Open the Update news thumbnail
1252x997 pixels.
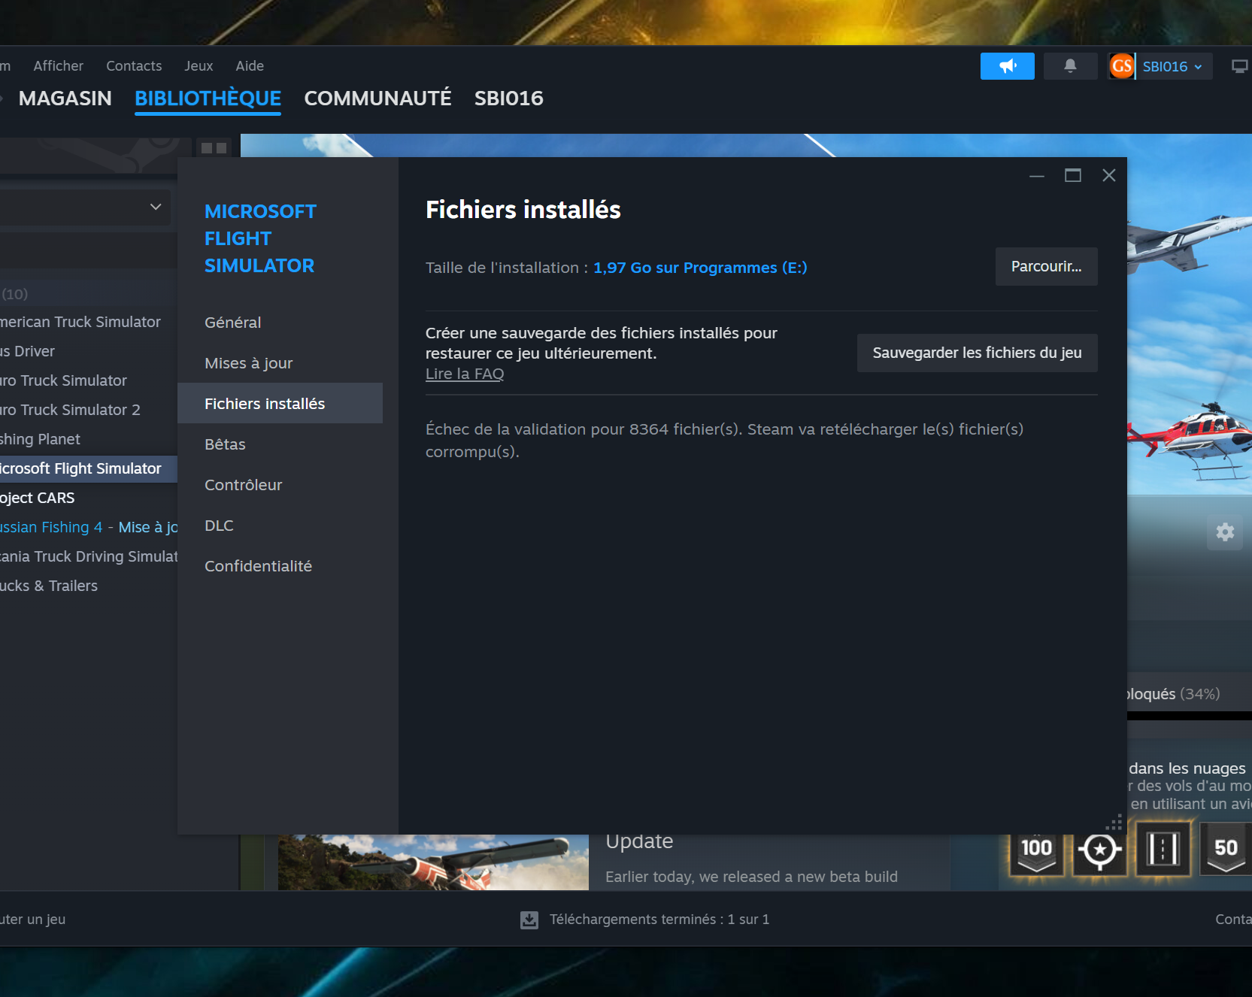click(433, 862)
